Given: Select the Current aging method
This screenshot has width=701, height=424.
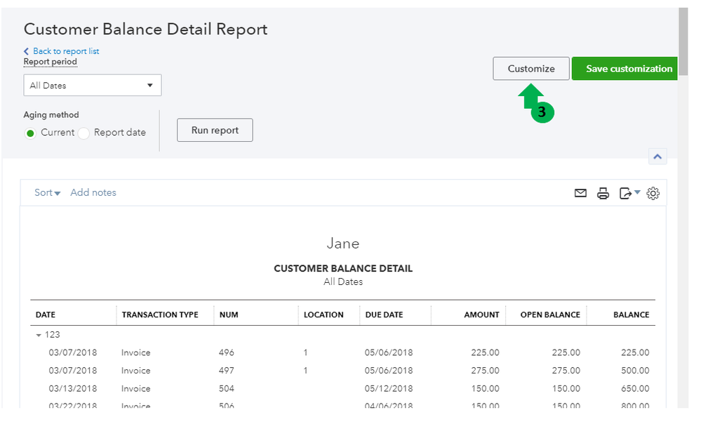Looking at the screenshot, I should coord(32,133).
